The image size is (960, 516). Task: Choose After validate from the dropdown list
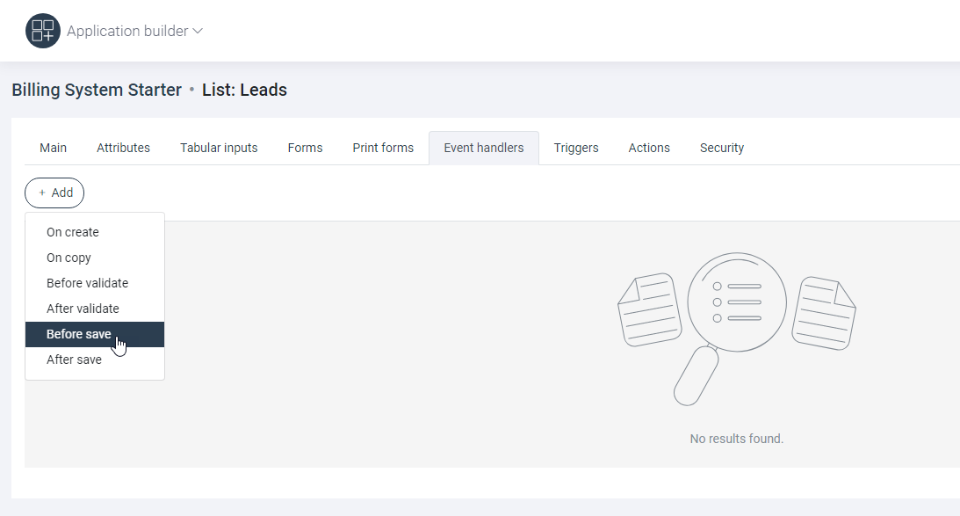[x=83, y=309]
